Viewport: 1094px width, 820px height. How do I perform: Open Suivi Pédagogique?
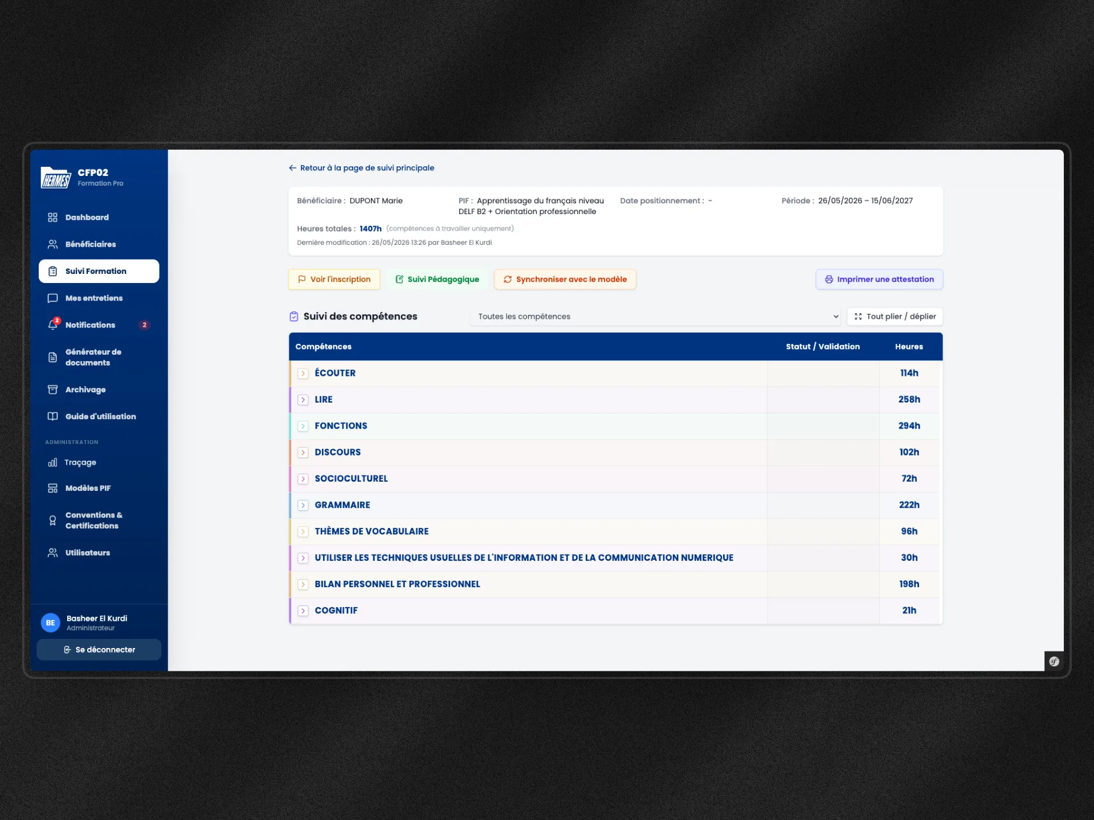click(x=437, y=280)
